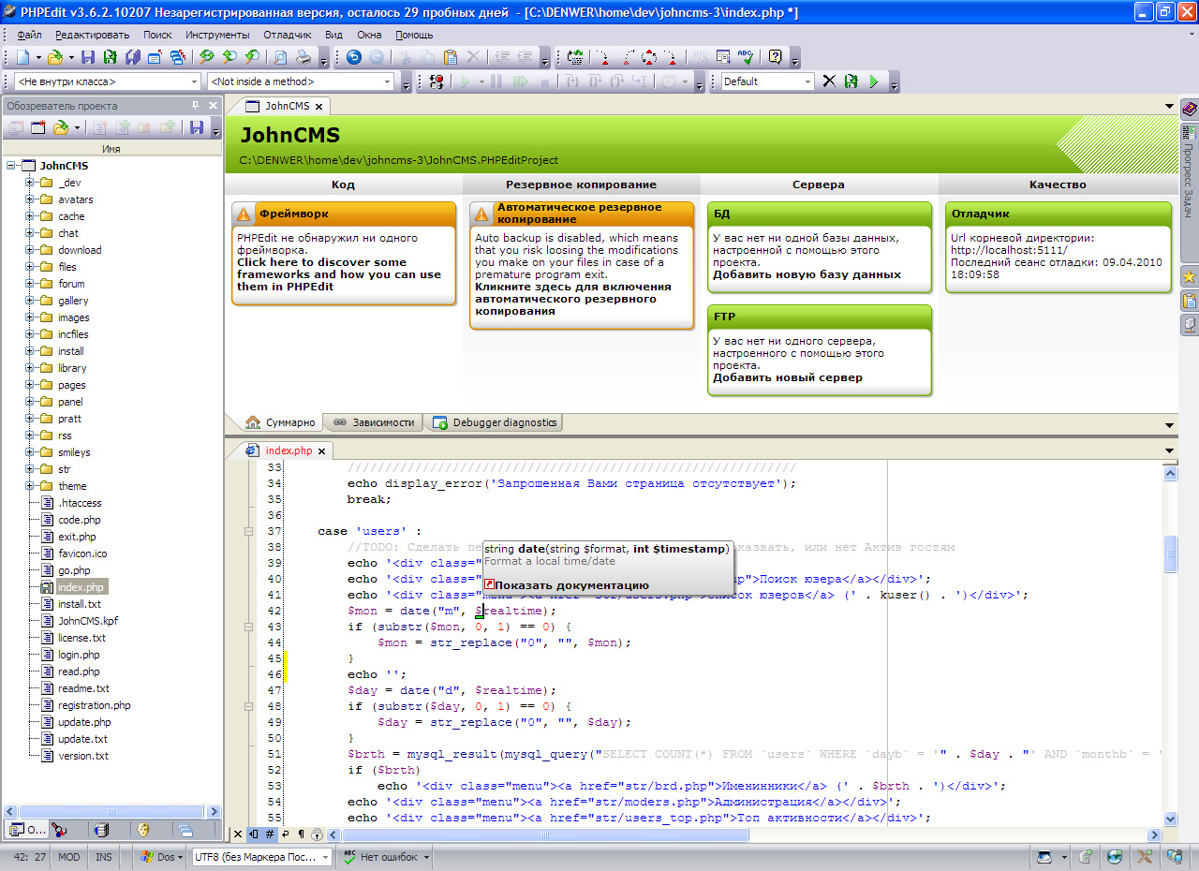This screenshot has height=871, width=1199.
Task: Toggle word wrap arrow button
Action: [285, 834]
